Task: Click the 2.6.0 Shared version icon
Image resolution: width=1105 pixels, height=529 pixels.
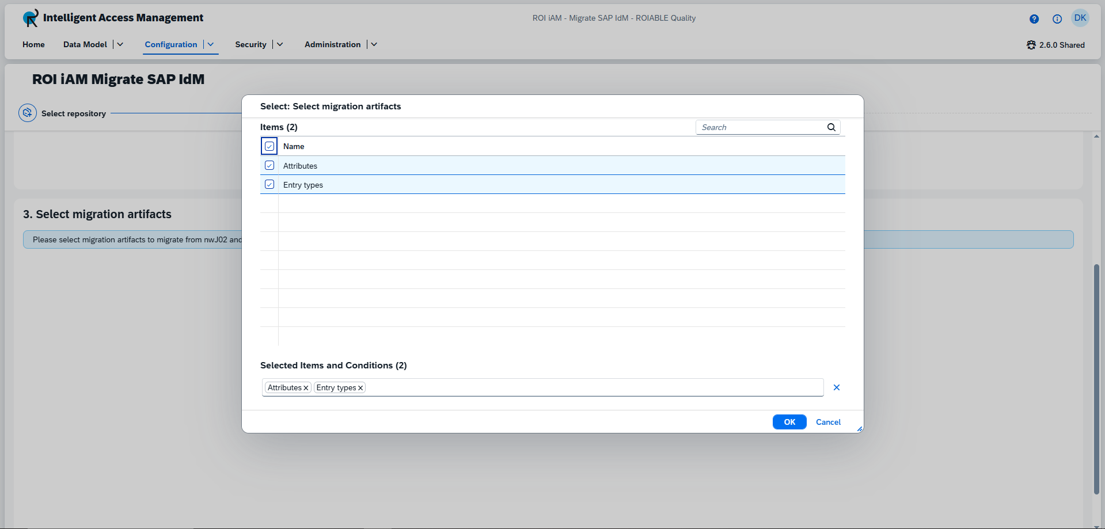Action: click(x=1031, y=45)
